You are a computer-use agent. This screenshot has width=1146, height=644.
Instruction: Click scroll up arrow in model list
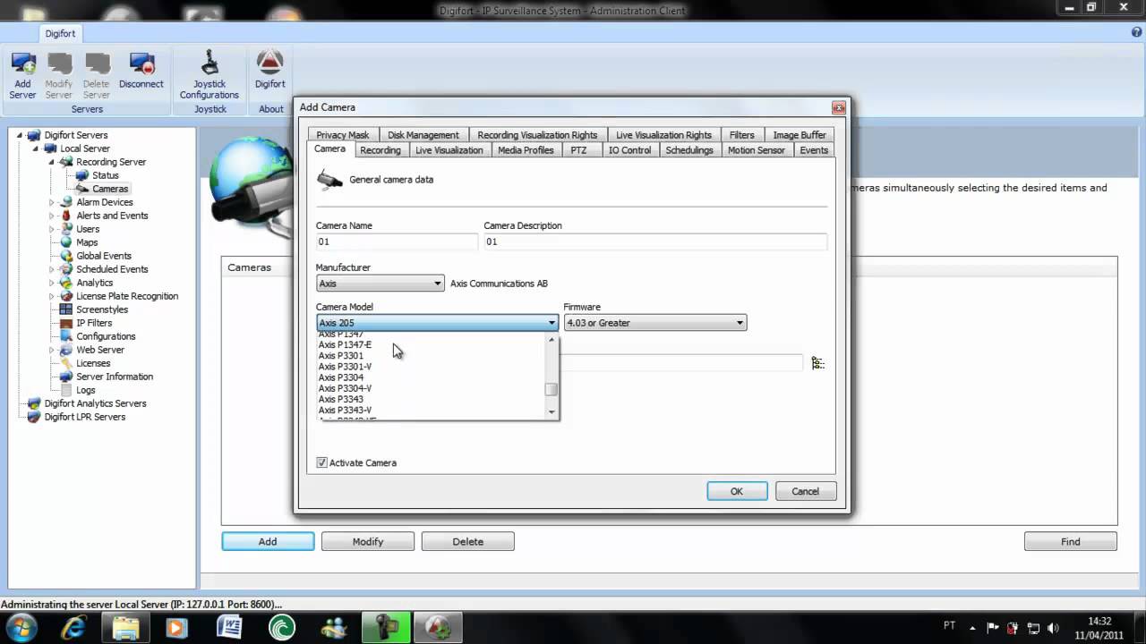pos(552,340)
